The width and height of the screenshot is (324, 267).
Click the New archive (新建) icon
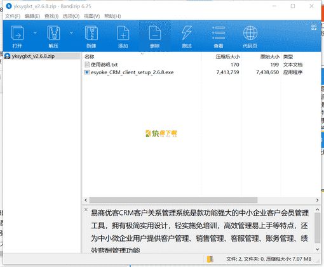91,33
